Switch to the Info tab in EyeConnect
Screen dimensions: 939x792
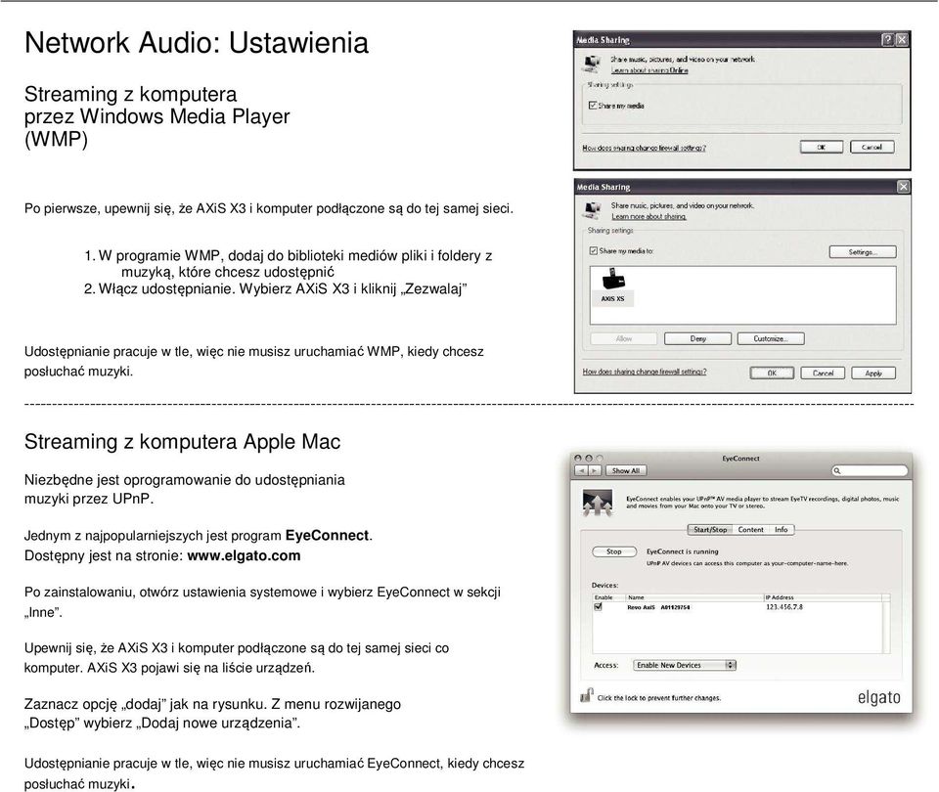click(x=781, y=530)
